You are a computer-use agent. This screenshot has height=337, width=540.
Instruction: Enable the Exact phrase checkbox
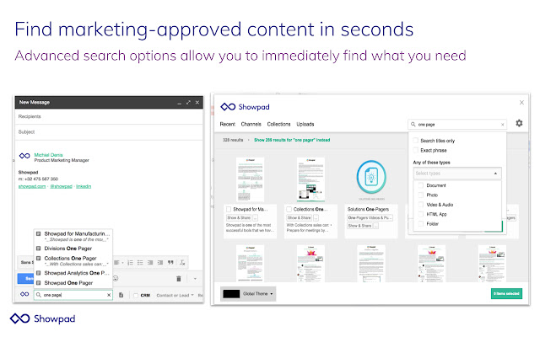pos(416,150)
